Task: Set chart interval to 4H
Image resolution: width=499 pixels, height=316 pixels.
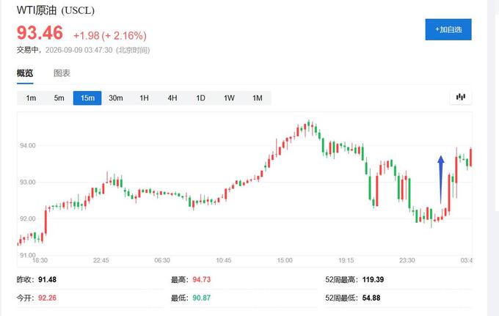Action: [x=172, y=98]
